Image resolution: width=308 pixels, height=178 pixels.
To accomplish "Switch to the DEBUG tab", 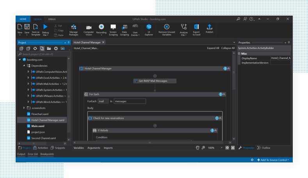I will (52, 19).
